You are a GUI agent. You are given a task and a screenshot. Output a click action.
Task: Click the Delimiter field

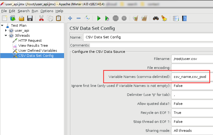tap(192, 95)
